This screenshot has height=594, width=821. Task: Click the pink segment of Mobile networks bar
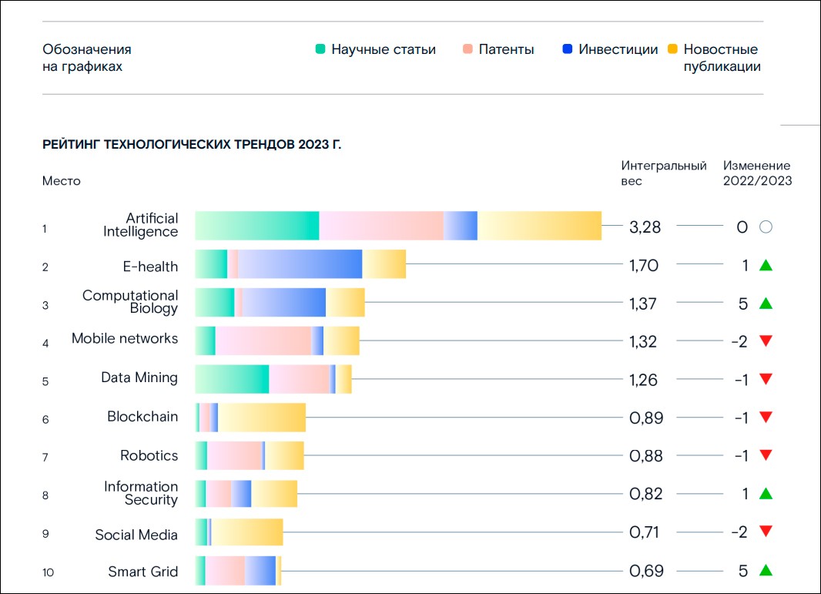(x=263, y=341)
